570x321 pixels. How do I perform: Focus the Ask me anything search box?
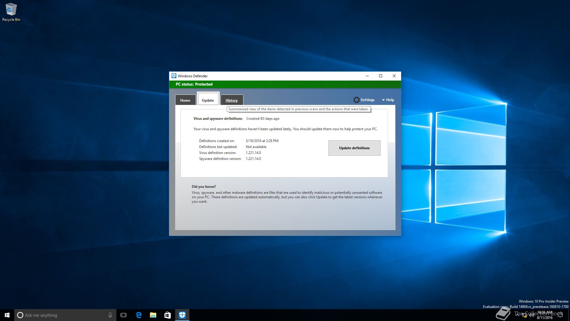tap(65, 315)
